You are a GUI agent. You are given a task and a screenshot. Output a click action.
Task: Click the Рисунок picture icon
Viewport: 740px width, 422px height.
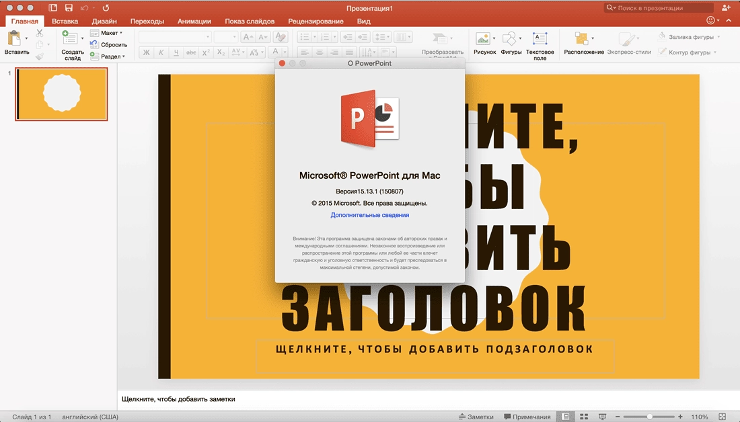tap(483, 39)
